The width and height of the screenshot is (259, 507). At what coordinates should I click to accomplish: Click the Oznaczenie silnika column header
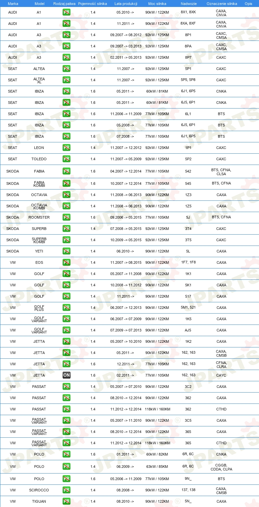[222, 4]
